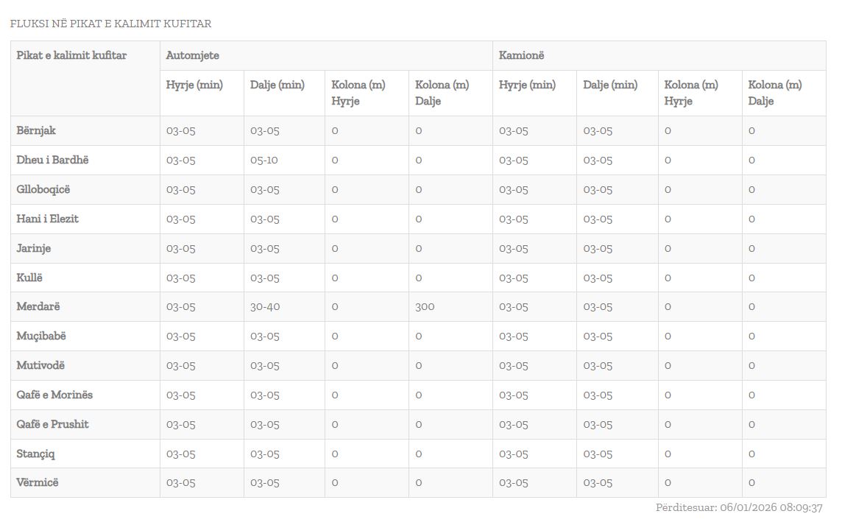Click the Glloboqicë row name

pyautogui.click(x=43, y=189)
